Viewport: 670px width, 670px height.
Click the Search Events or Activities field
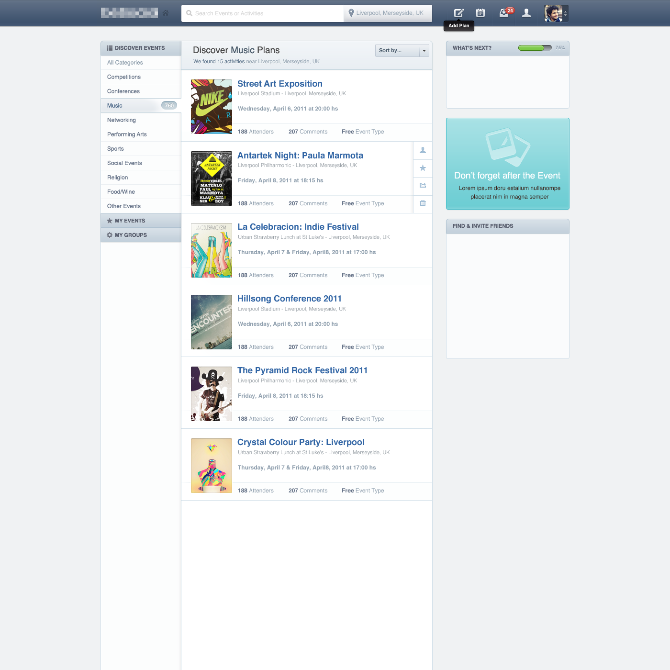[x=263, y=13]
